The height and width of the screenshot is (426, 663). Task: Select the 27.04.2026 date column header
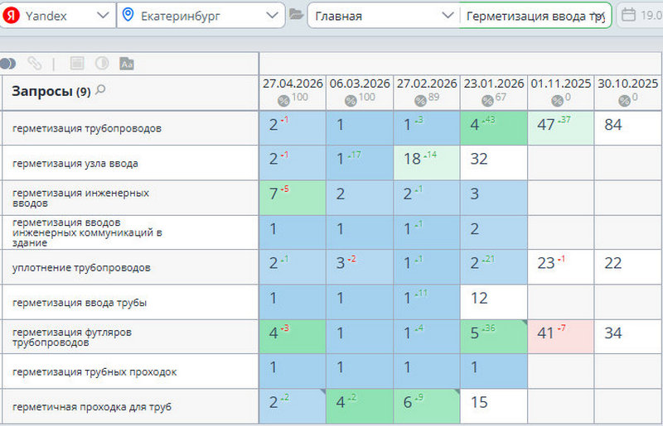click(x=293, y=84)
